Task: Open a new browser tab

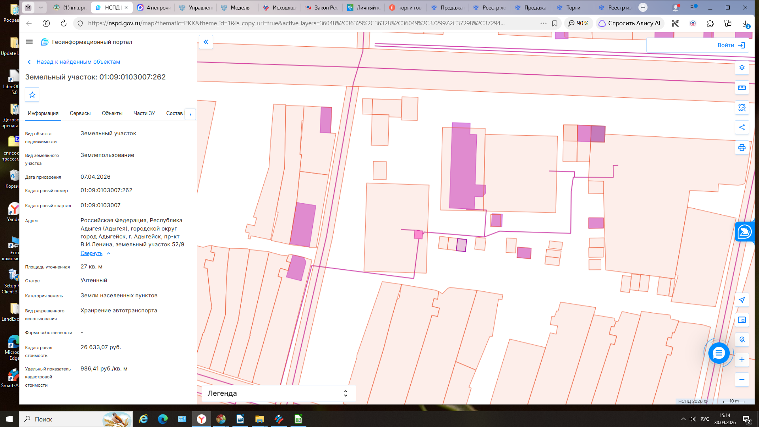Action: (643, 8)
